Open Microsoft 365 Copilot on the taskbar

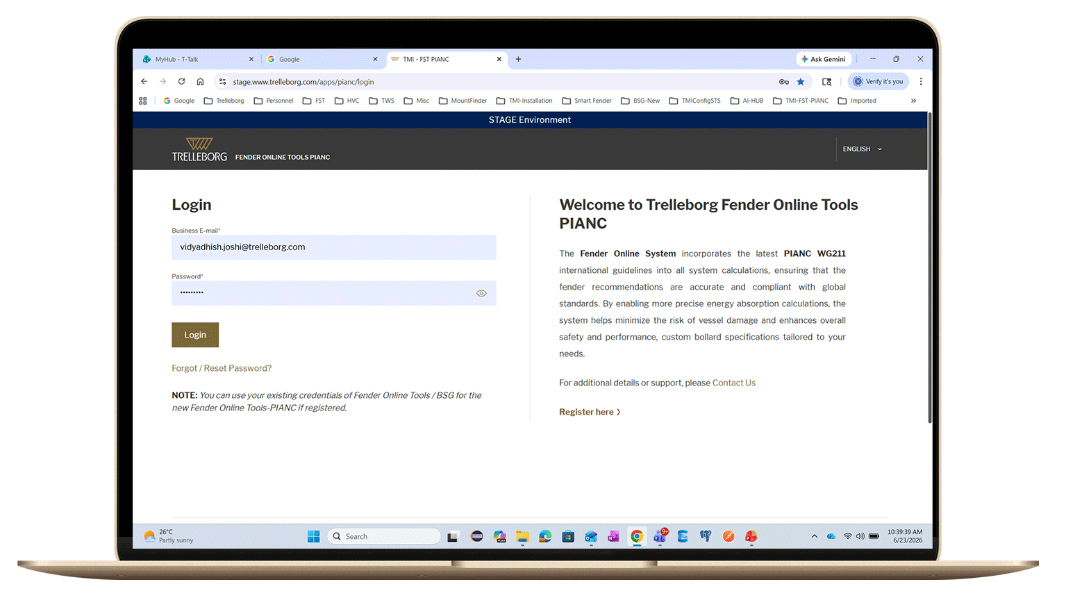click(500, 536)
